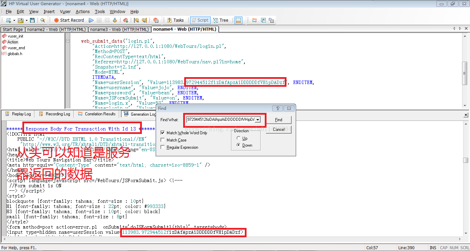Click the run-time settings icon
This screenshot has height=251, width=470.
[x=144, y=20]
